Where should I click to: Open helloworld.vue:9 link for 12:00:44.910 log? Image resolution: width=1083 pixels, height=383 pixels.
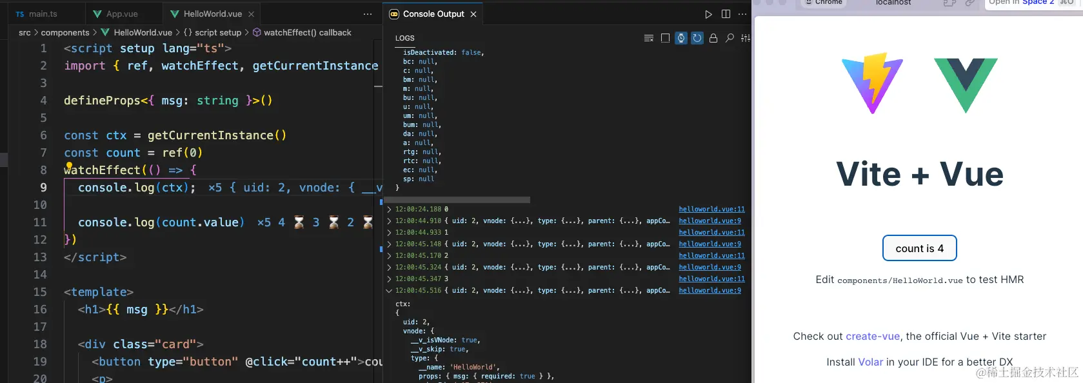[x=710, y=221]
